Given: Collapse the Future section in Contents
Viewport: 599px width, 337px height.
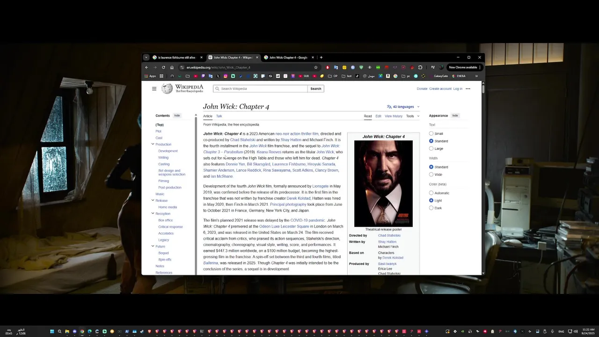Looking at the screenshot, I should tap(153, 246).
